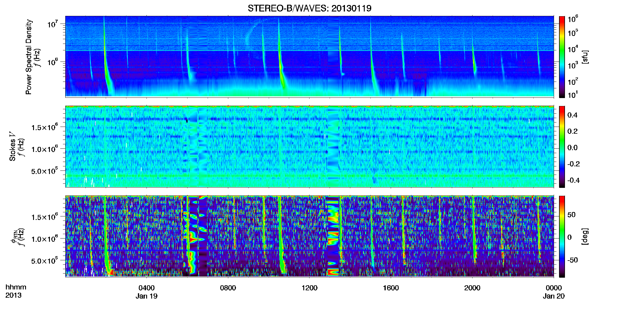Click the 50 label on deg colorbar
The height and width of the screenshot is (318, 619).
(x=571, y=215)
